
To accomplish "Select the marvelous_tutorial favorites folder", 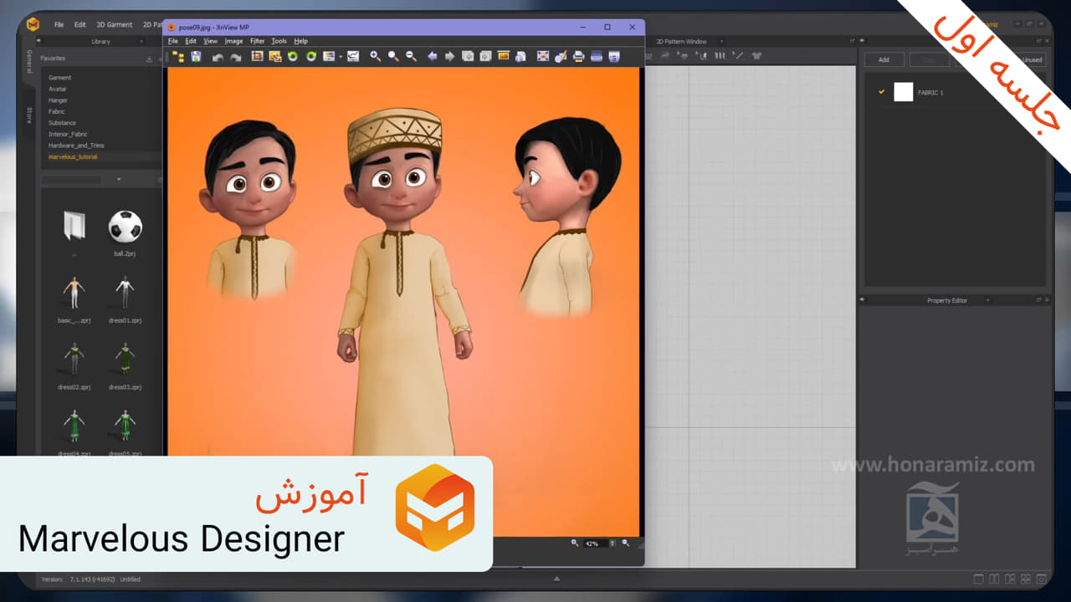I will [x=73, y=156].
